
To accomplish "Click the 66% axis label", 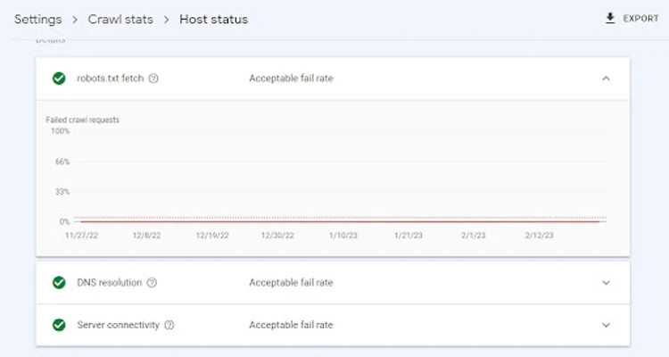I will (62, 162).
